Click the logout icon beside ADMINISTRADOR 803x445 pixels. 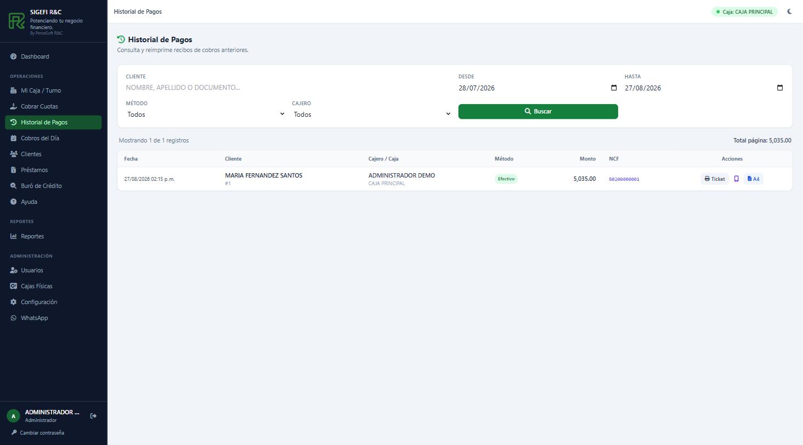(x=93, y=416)
